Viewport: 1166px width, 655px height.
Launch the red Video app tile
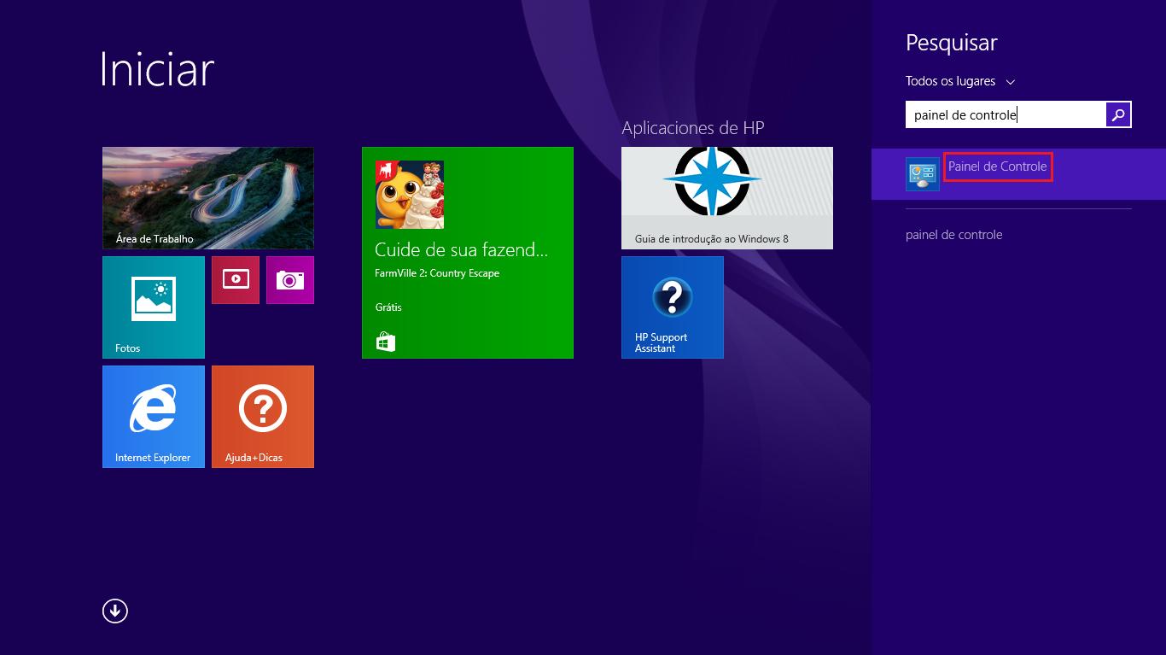(x=236, y=279)
